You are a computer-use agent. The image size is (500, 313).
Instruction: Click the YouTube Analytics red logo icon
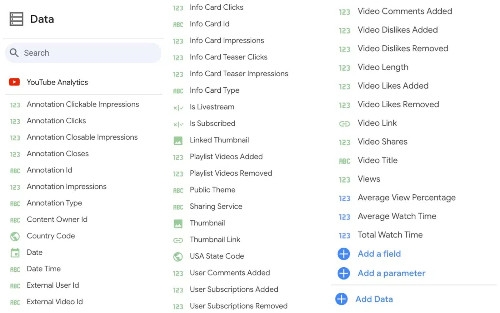pyautogui.click(x=14, y=82)
